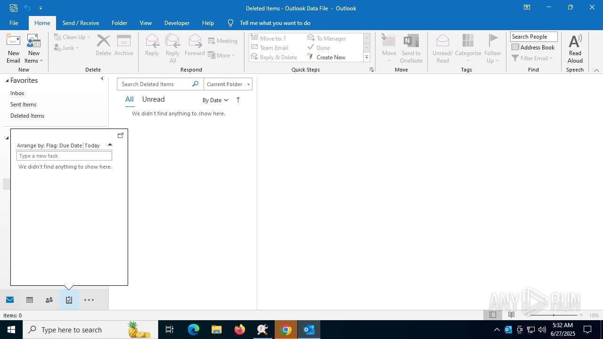Click the Forward icon
603x339 pixels.
(x=195, y=45)
